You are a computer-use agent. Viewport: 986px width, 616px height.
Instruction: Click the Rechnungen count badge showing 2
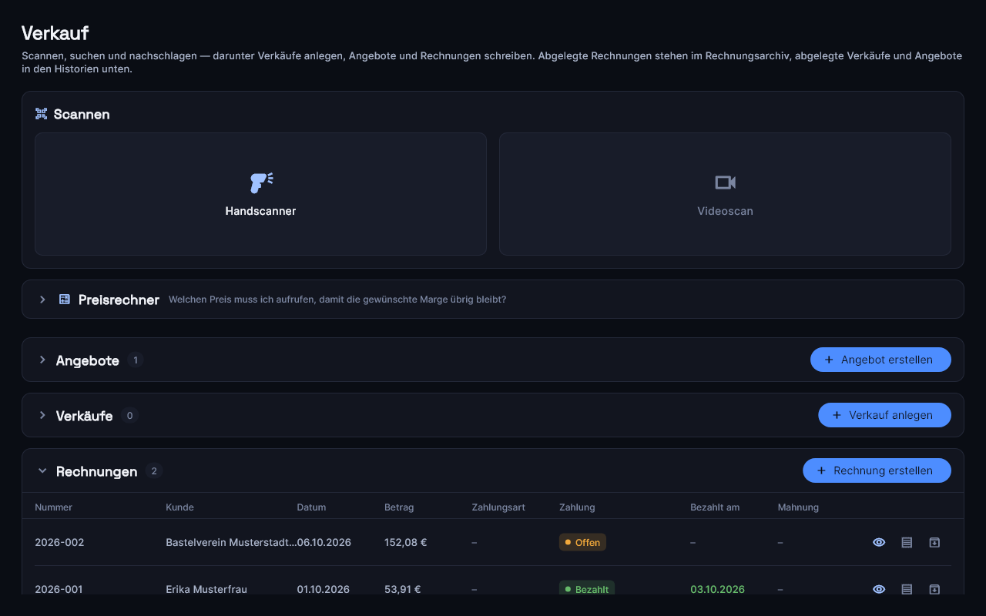[154, 470]
